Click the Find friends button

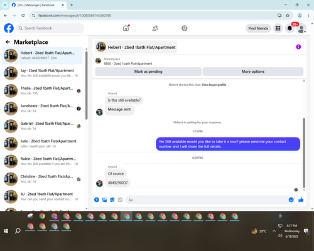click(x=258, y=28)
